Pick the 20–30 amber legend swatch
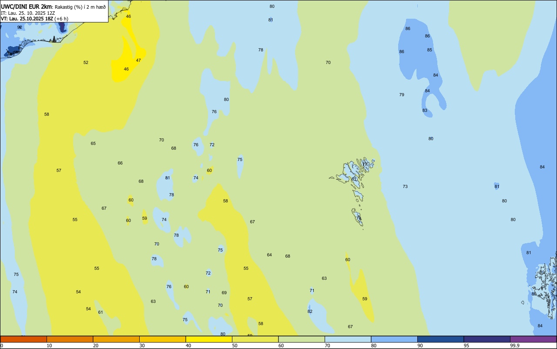557x349 pixels. [x=116, y=339]
